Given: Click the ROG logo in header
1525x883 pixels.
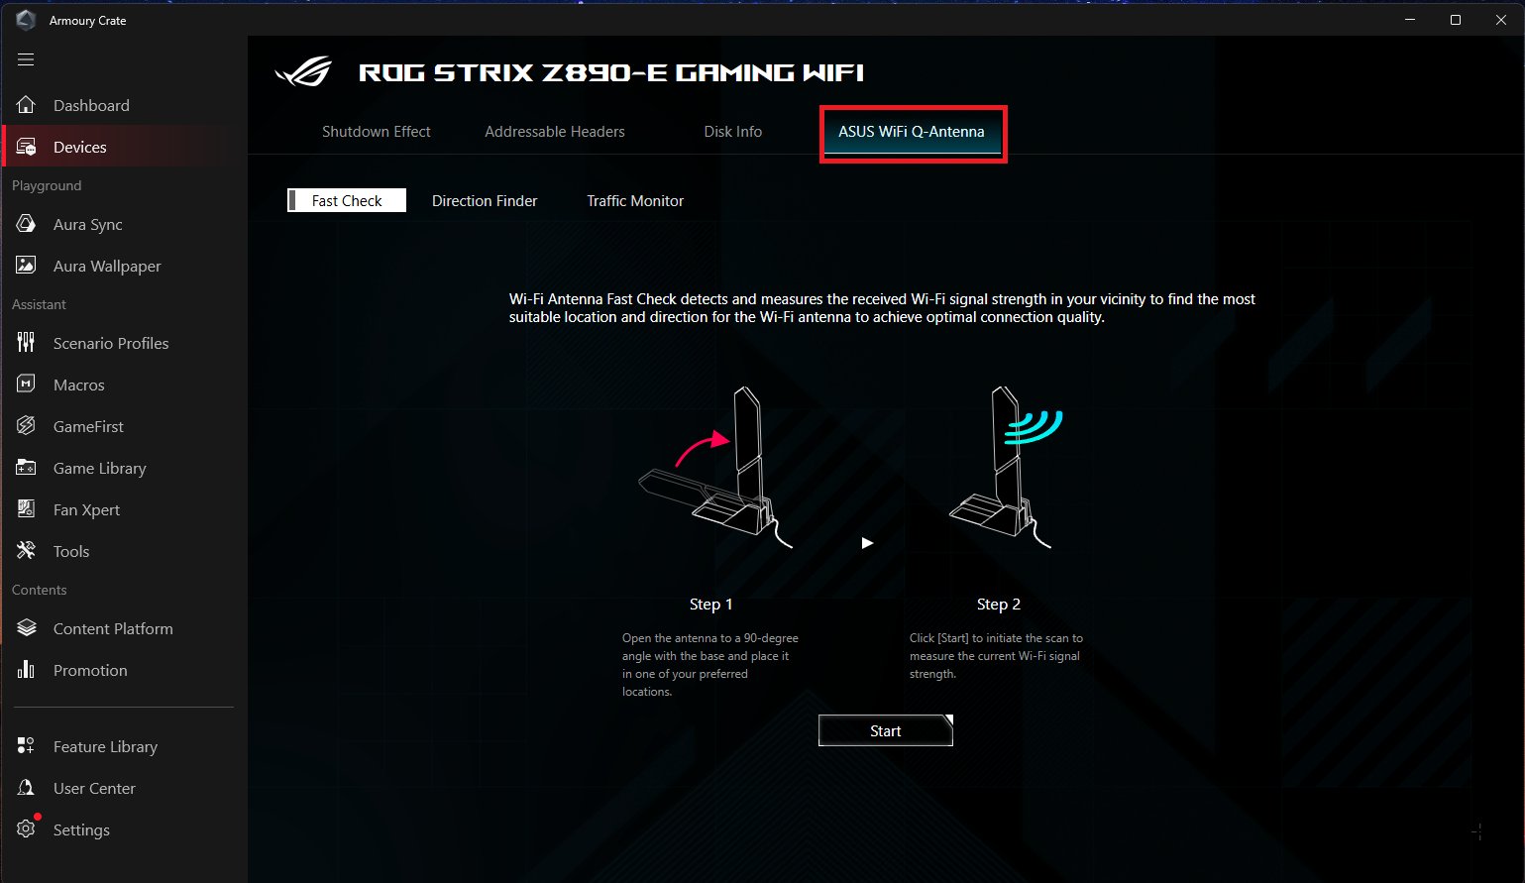Looking at the screenshot, I should pyautogui.click(x=303, y=71).
